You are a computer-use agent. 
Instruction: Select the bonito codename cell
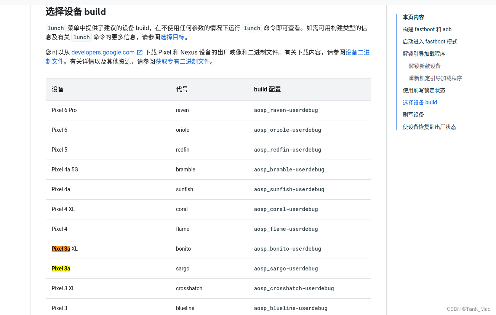[183, 249]
